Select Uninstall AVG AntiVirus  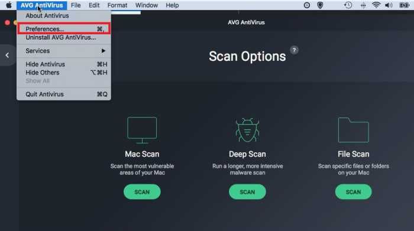[x=64, y=37]
